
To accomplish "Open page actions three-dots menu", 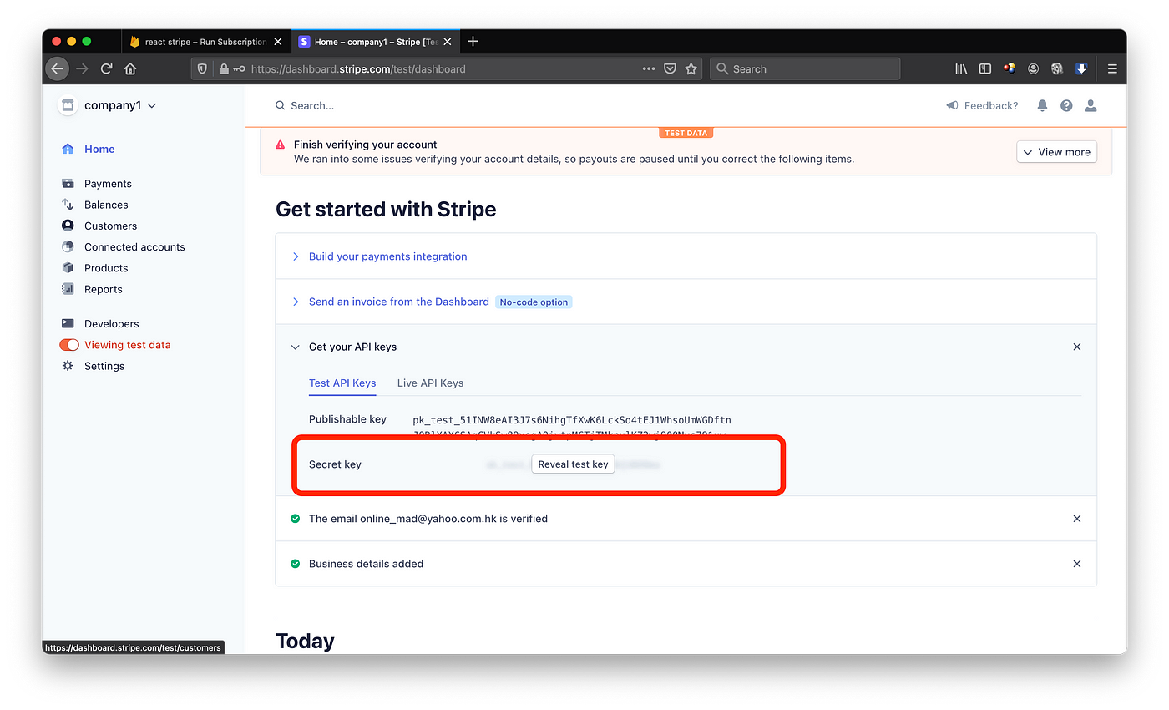I will pyautogui.click(x=649, y=68).
